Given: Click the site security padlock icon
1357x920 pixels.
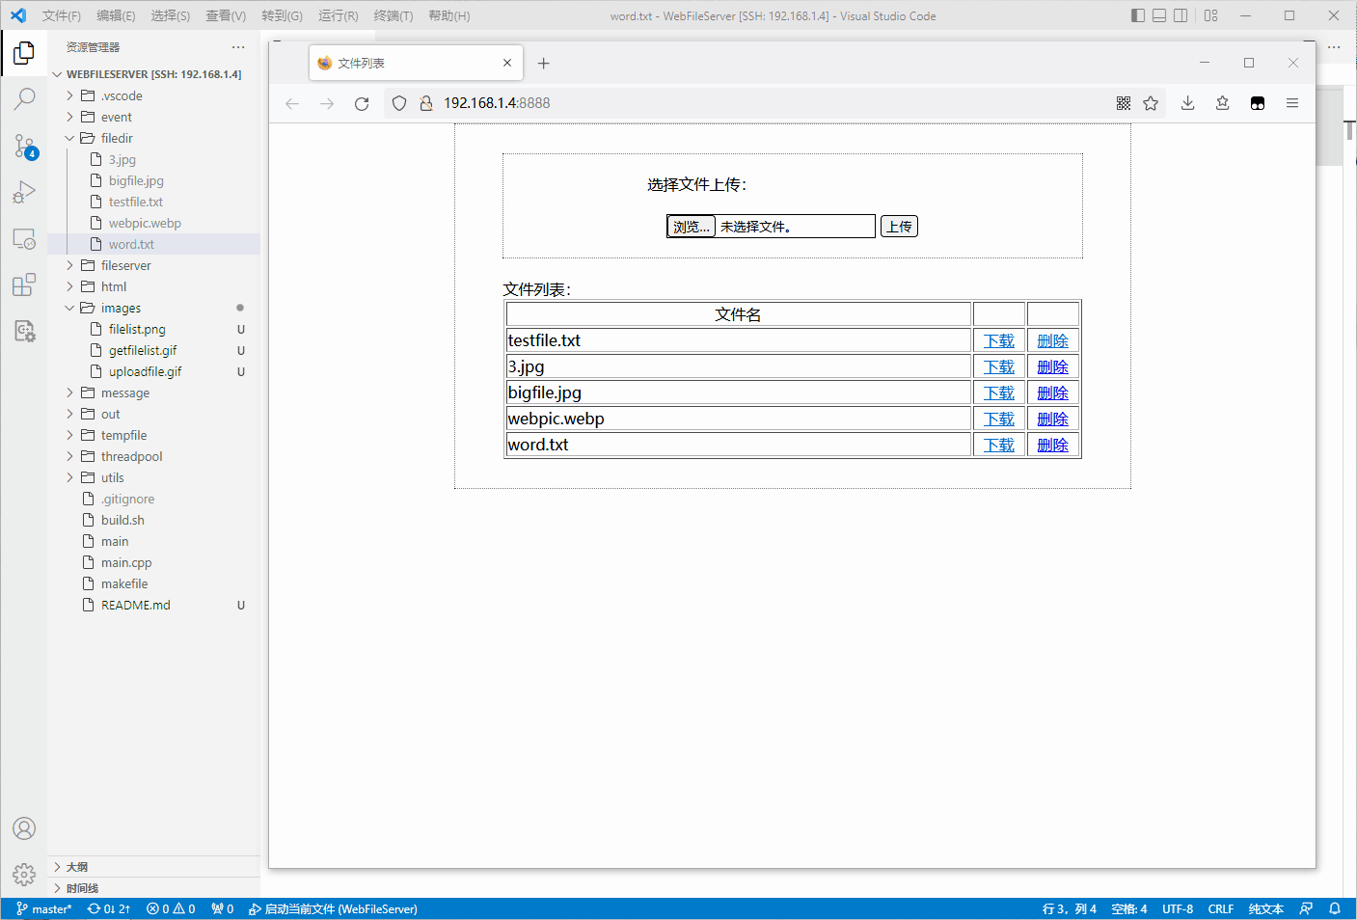Looking at the screenshot, I should [425, 103].
